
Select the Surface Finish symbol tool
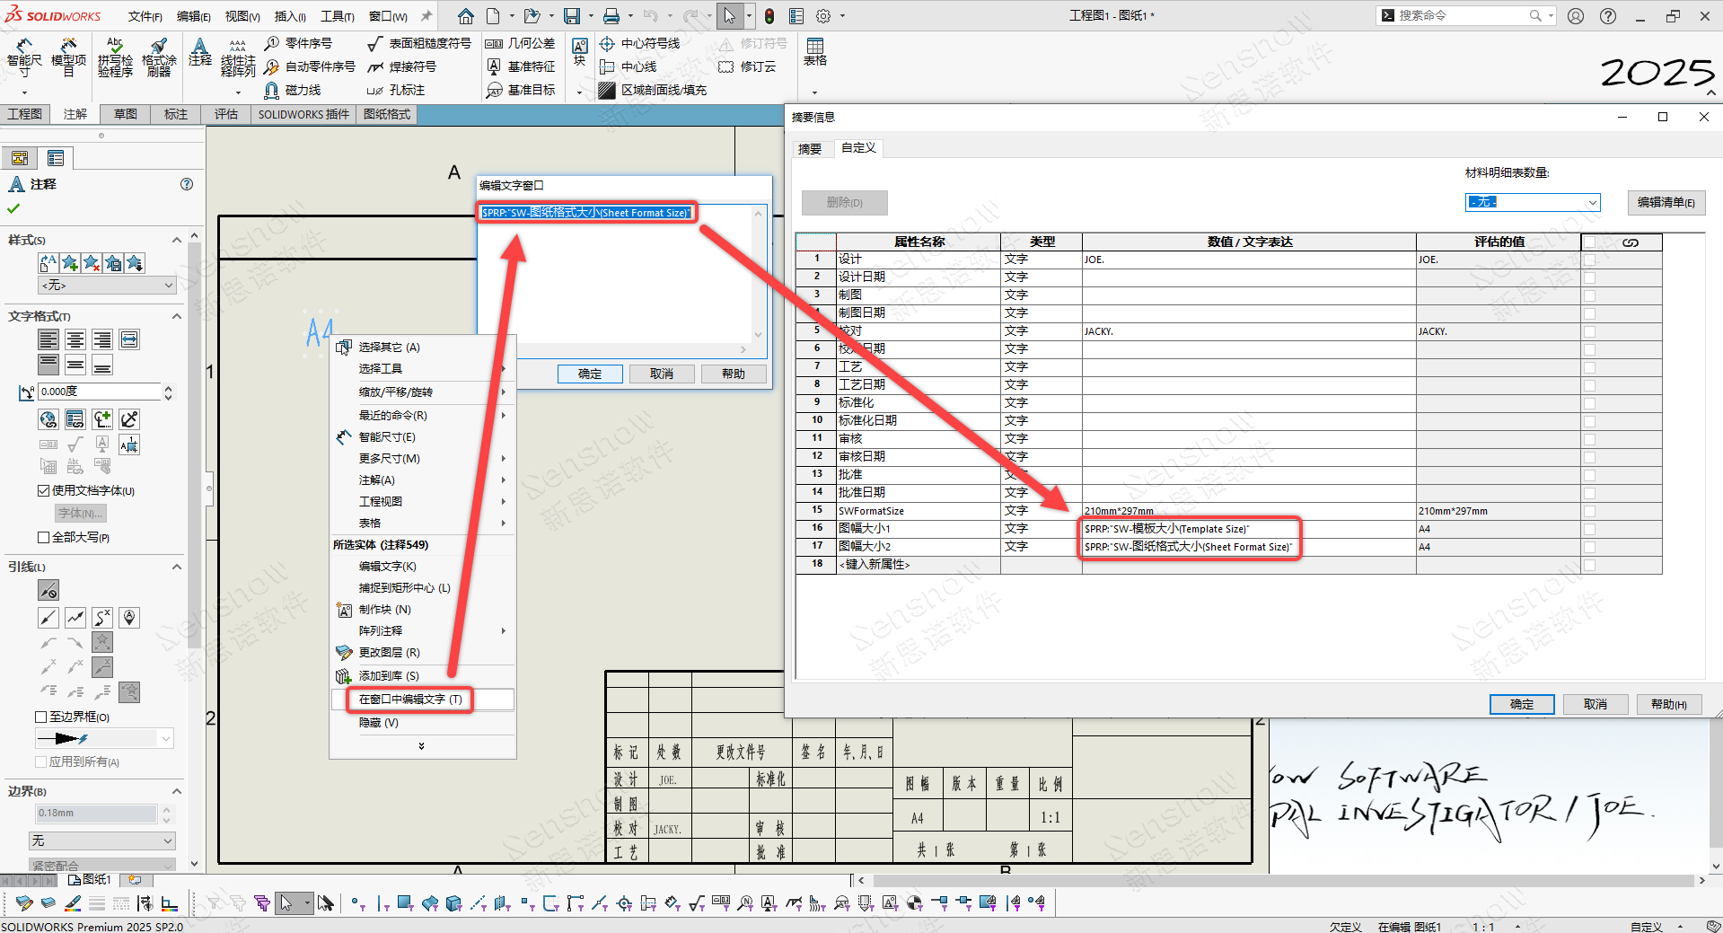(419, 43)
